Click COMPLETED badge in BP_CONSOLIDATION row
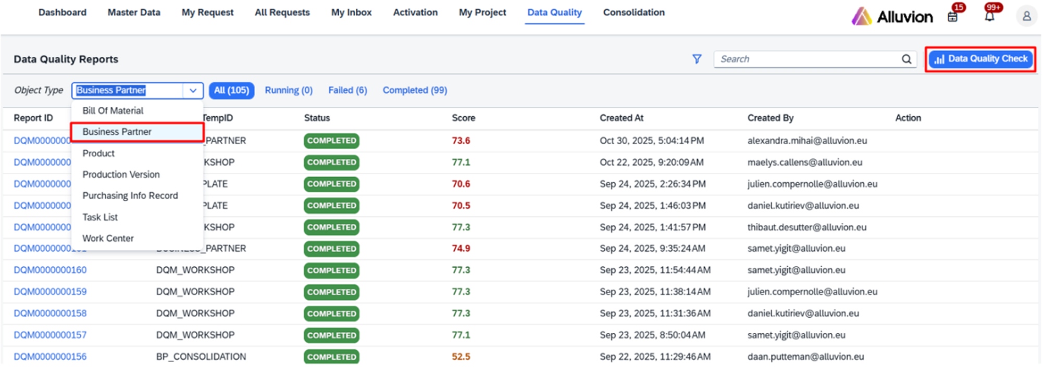The width and height of the screenshot is (1042, 374). point(331,357)
